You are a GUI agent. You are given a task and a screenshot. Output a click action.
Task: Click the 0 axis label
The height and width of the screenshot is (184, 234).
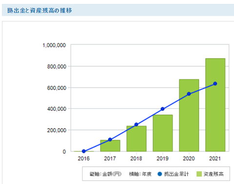click(64, 152)
